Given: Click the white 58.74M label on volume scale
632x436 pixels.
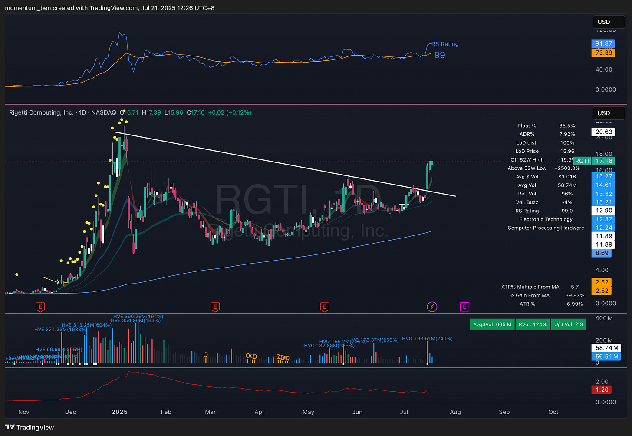Looking at the screenshot, I should (x=607, y=348).
